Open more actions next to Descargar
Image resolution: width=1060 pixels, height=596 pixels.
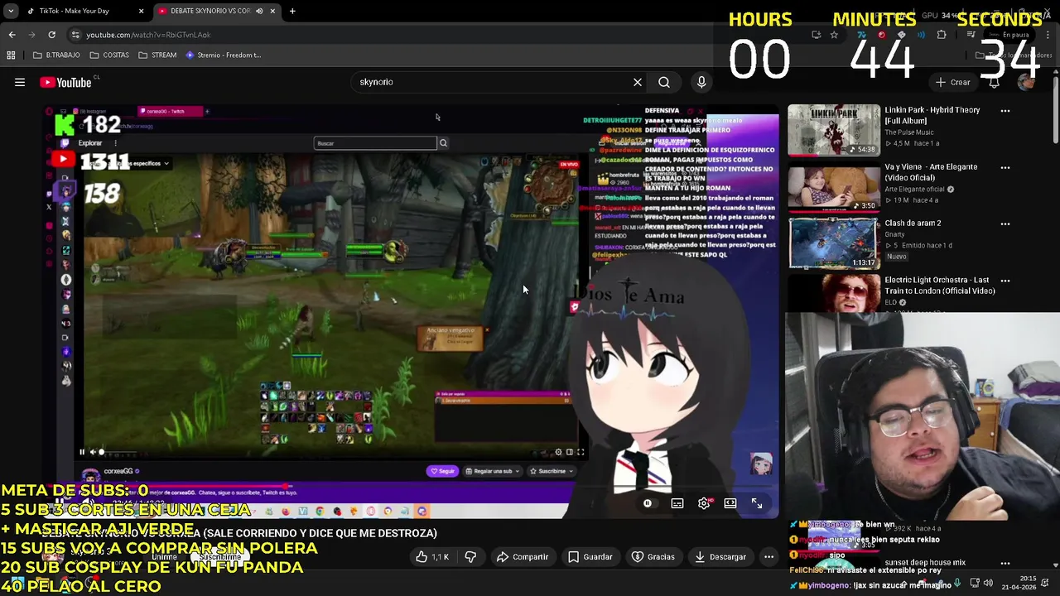pyautogui.click(x=768, y=557)
